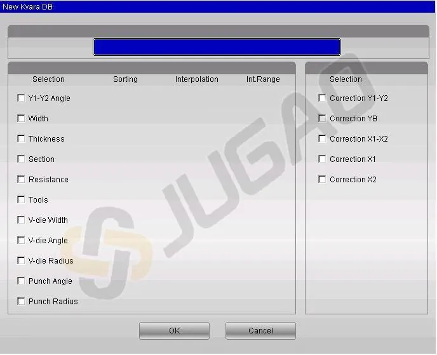Check the Width selection option

click(21, 119)
